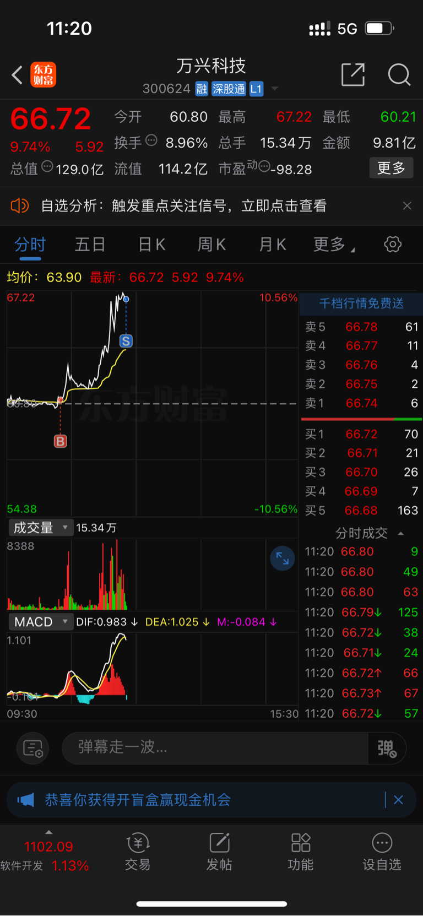Toggle the 弹 danmaku switch
The height and width of the screenshot is (916, 423).
point(387,748)
